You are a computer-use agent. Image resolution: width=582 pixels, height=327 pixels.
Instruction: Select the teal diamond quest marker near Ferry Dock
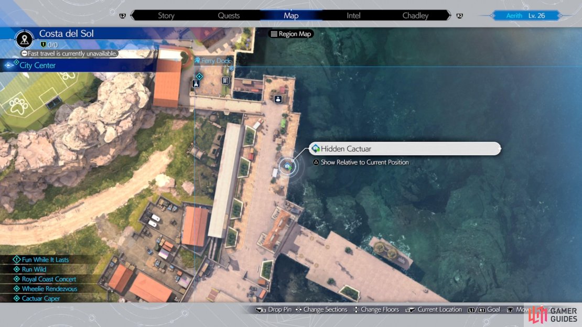pyautogui.click(x=199, y=77)
